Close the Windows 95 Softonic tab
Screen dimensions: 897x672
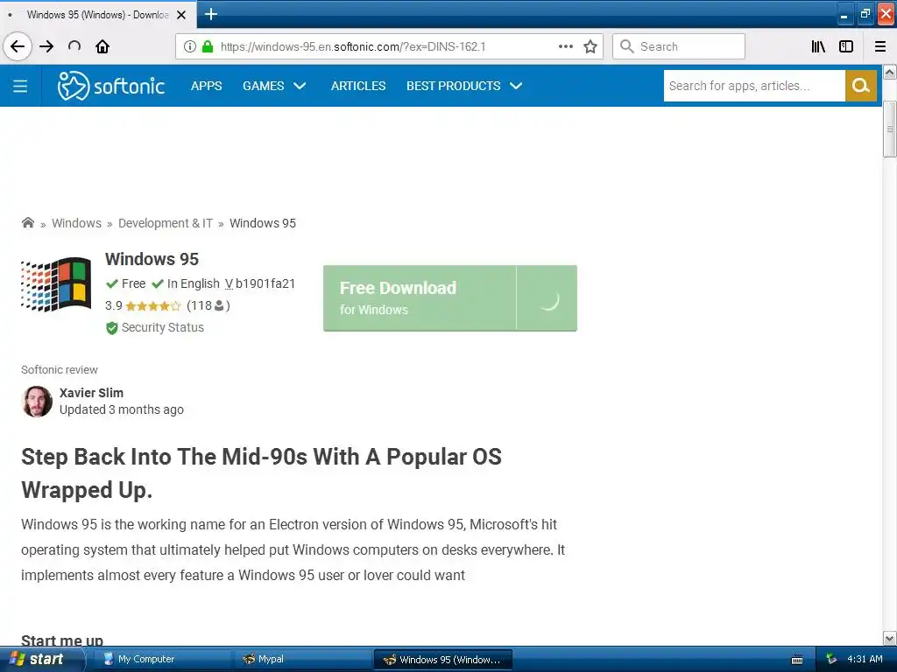click(181, 15)
